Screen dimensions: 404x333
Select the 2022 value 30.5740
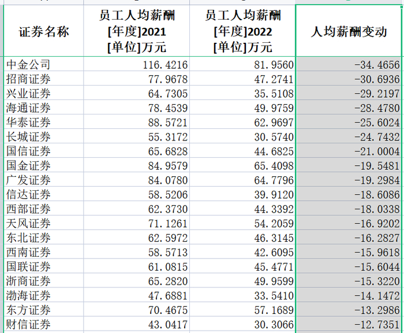242,136
